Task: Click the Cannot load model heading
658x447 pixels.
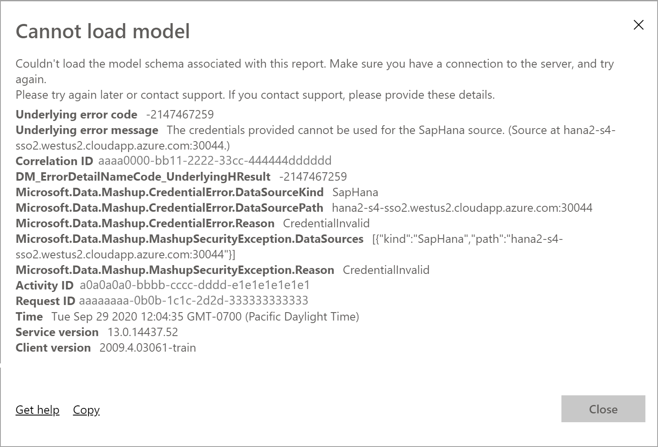Action: [x=102, y=32]
